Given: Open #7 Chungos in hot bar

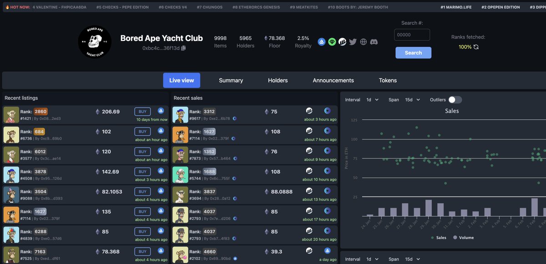Looking at the screenshot, I should tap(209, 7).
